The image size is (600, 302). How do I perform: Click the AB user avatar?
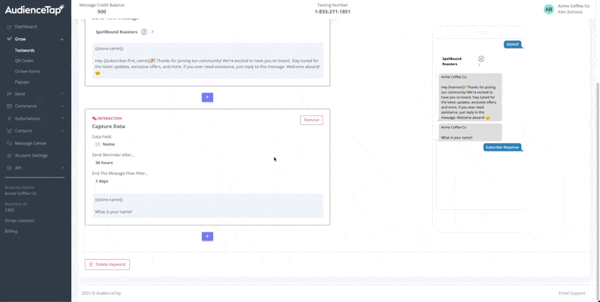(548, 9)
